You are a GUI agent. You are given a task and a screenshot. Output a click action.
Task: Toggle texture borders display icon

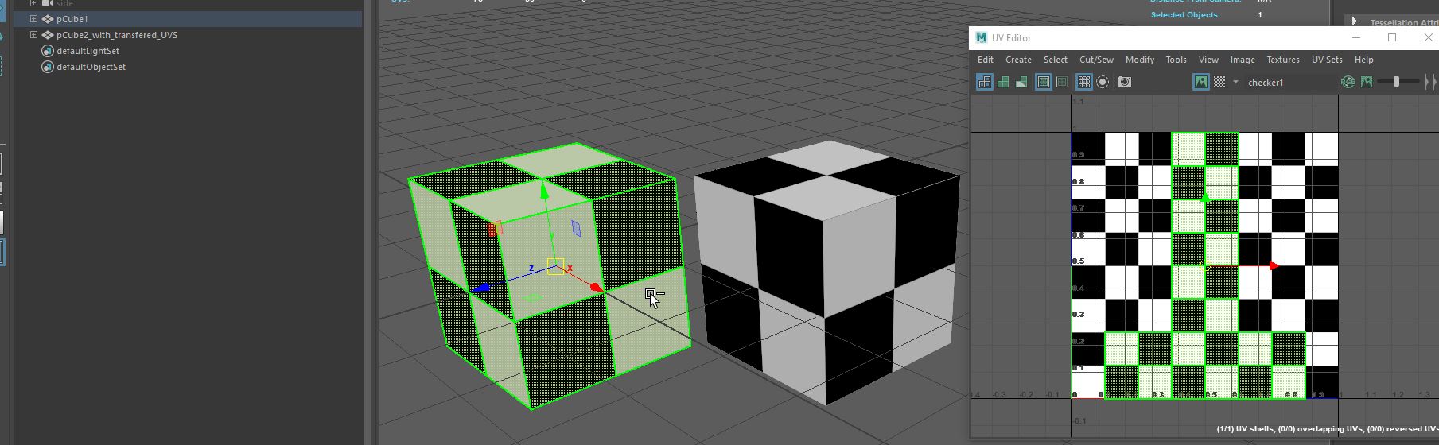click(x=1044, y=82)
